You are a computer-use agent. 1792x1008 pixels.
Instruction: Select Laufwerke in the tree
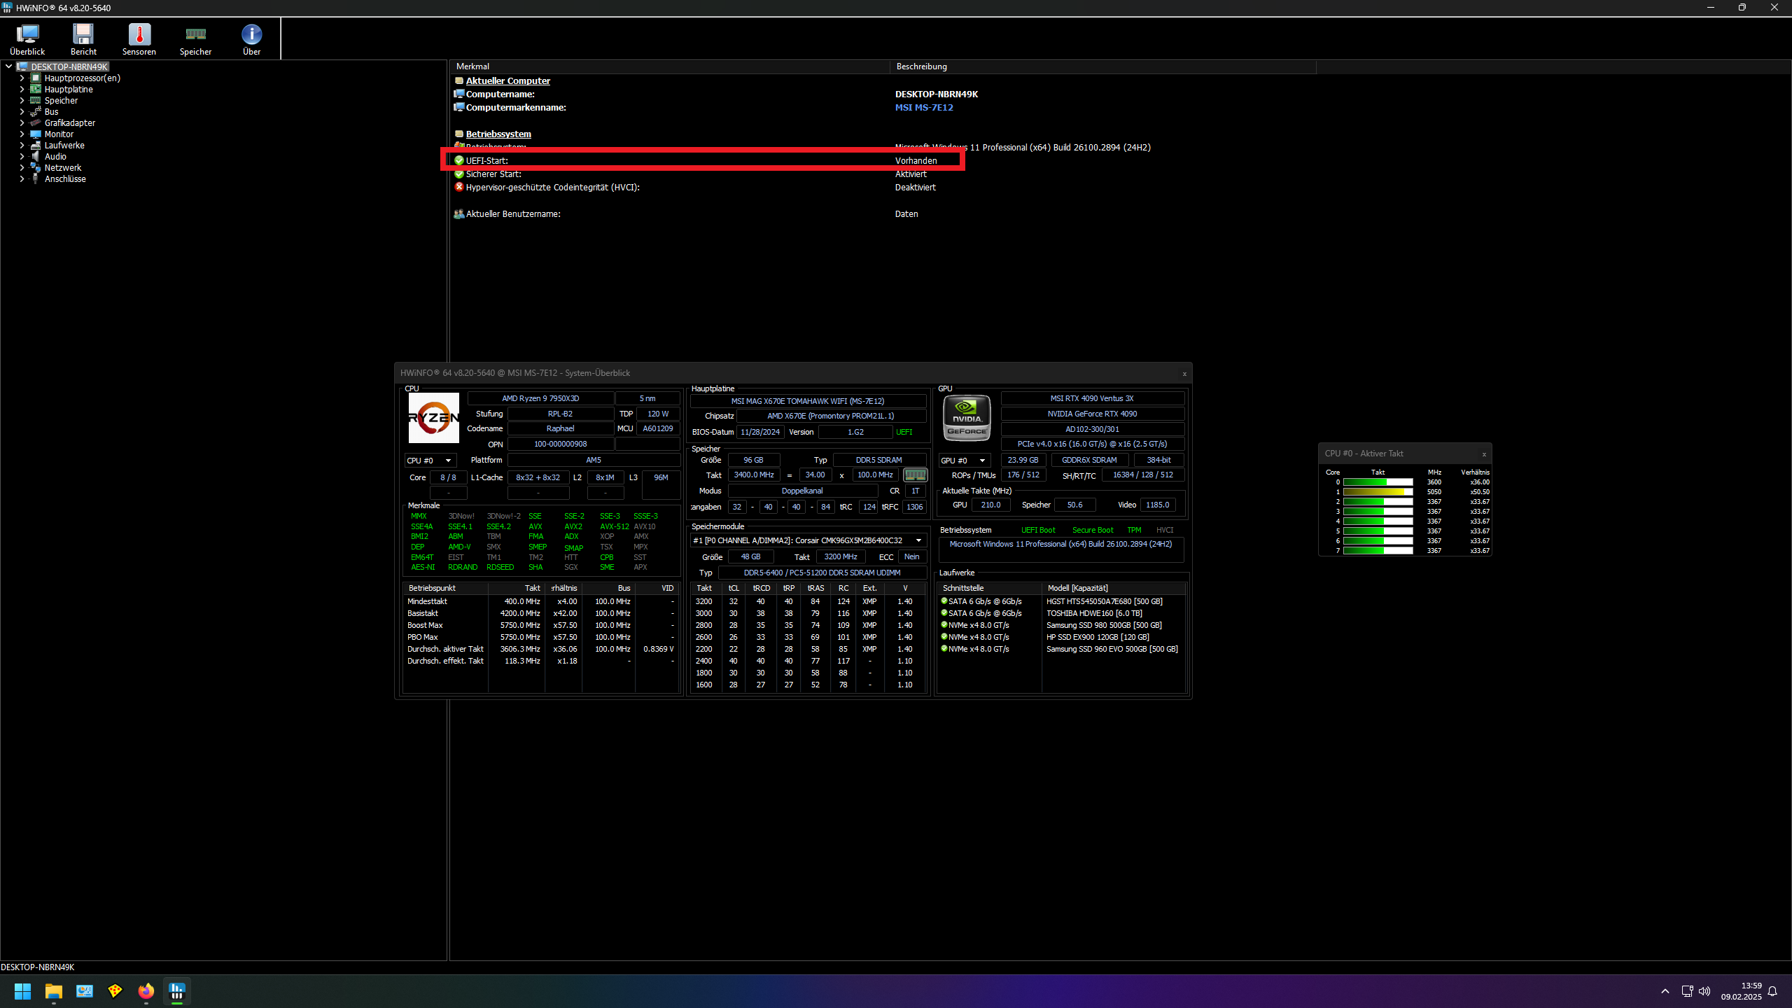64,146
